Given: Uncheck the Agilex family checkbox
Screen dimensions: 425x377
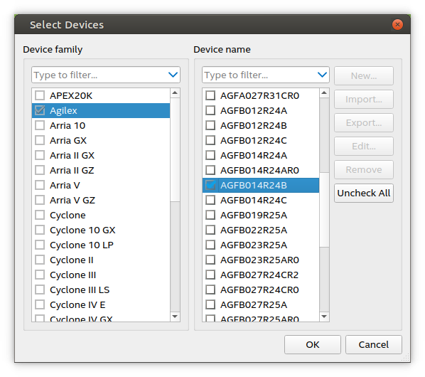Looking at the screenshot, I should pos(40,110).
